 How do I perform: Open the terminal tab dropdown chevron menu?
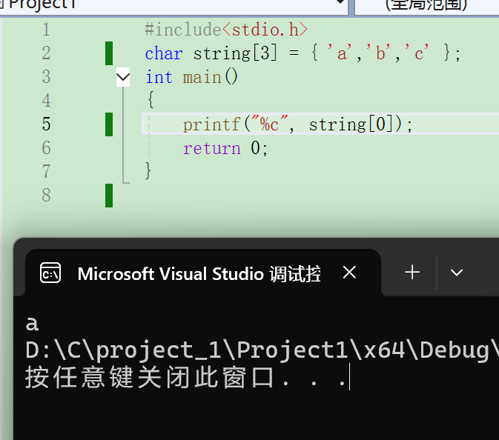(457, 273)
